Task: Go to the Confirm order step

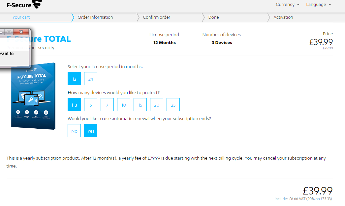Action: point(156,17)
